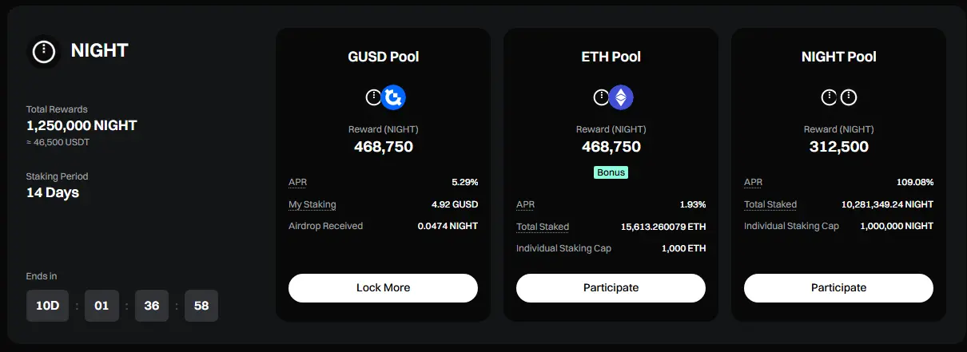The image size is (967, 352).
Task: Click the Bonus badge in ETH Pool
Action: (611, 172)
